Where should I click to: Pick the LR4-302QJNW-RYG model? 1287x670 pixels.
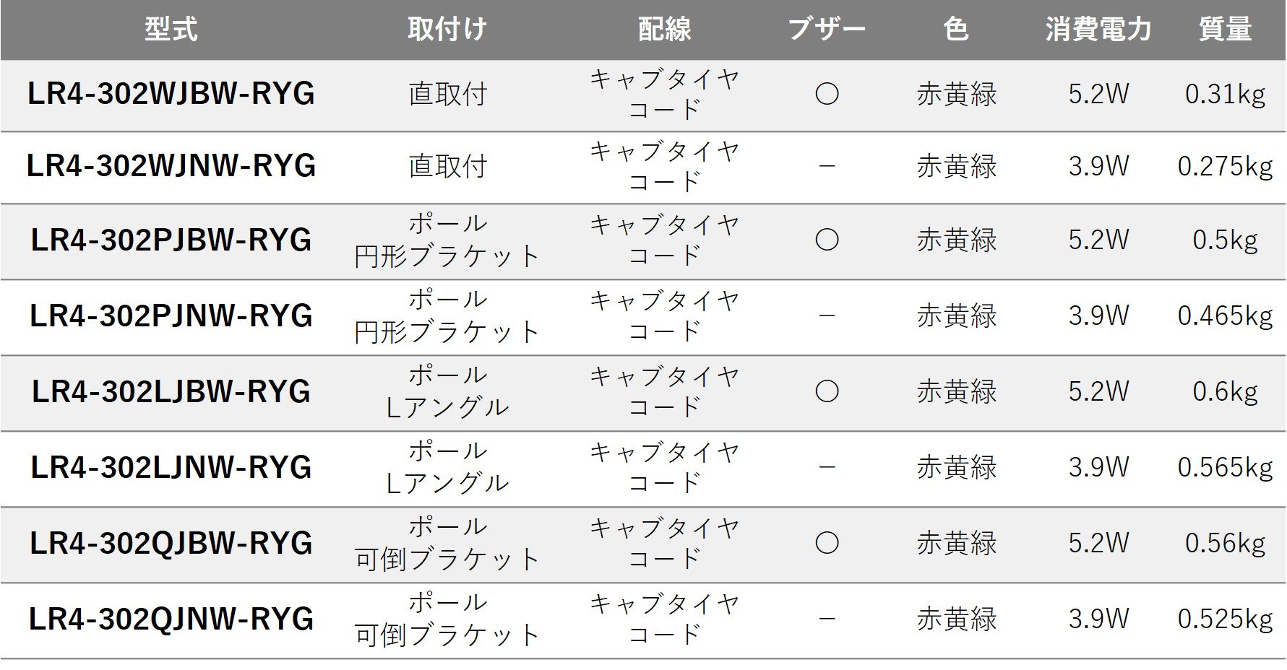(171, 619)
